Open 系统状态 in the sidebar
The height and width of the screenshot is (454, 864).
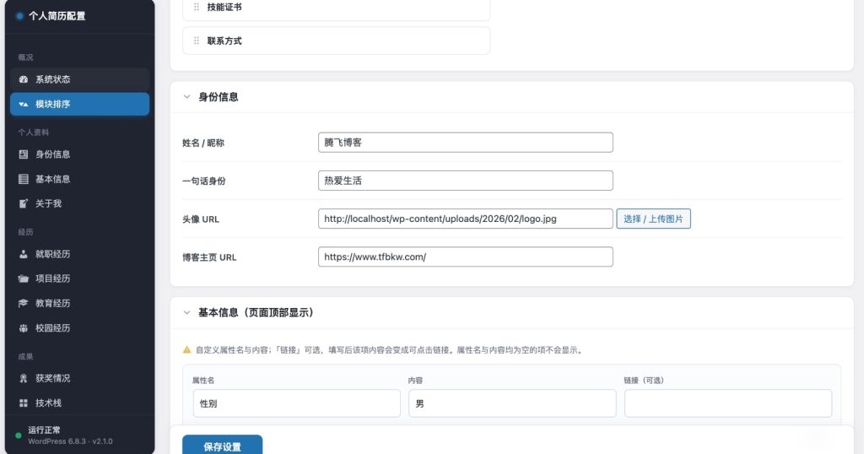click(x=79, y=79)
